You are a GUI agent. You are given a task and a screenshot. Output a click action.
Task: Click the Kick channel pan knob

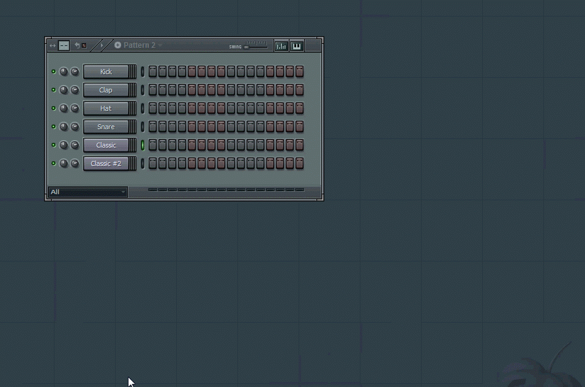point(64,72)
